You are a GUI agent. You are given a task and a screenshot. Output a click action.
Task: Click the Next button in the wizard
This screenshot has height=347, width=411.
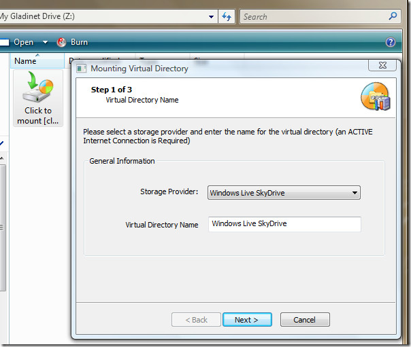pos(247,320)
